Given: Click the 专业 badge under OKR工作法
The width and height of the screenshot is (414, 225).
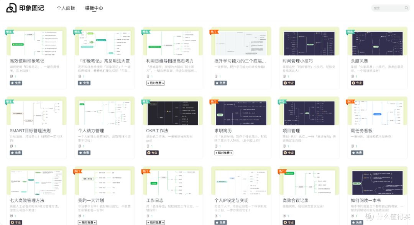Looking at the screenshot, I should pyautogui.click(x=152, y=153).
